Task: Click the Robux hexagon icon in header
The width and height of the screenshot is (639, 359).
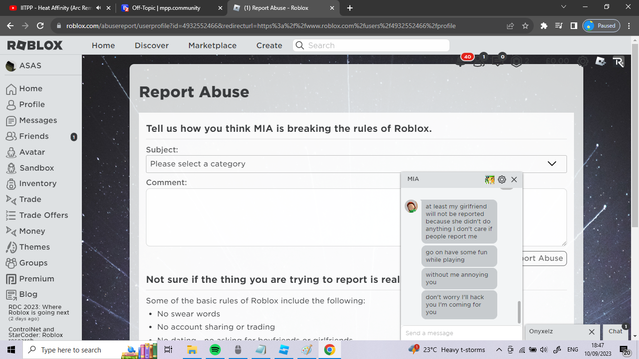Action: tap(516, 61)
